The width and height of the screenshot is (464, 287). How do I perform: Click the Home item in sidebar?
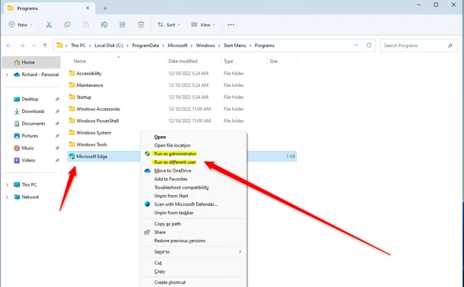click(x=28, y=62)
